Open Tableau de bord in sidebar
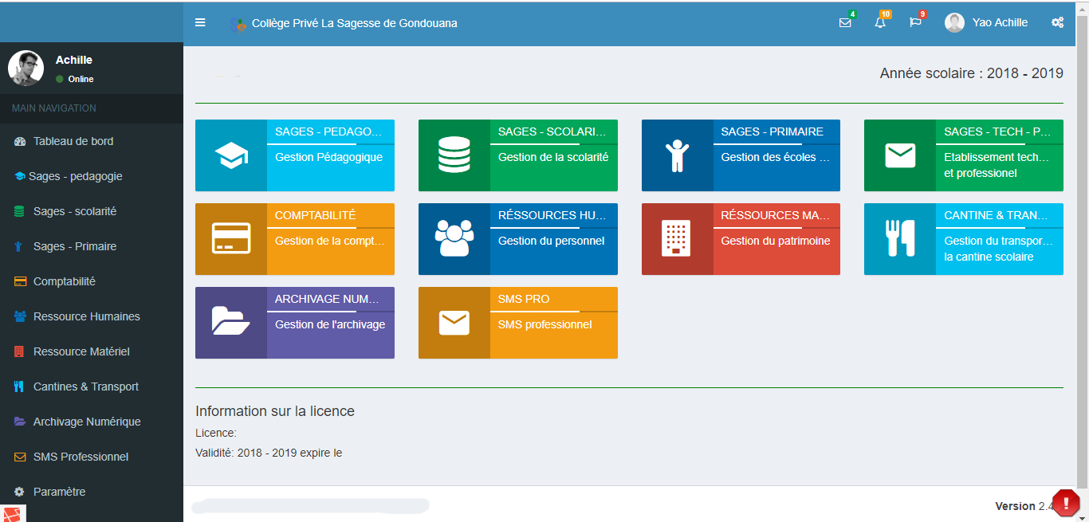1089x522 pixels. coord(73,141)
